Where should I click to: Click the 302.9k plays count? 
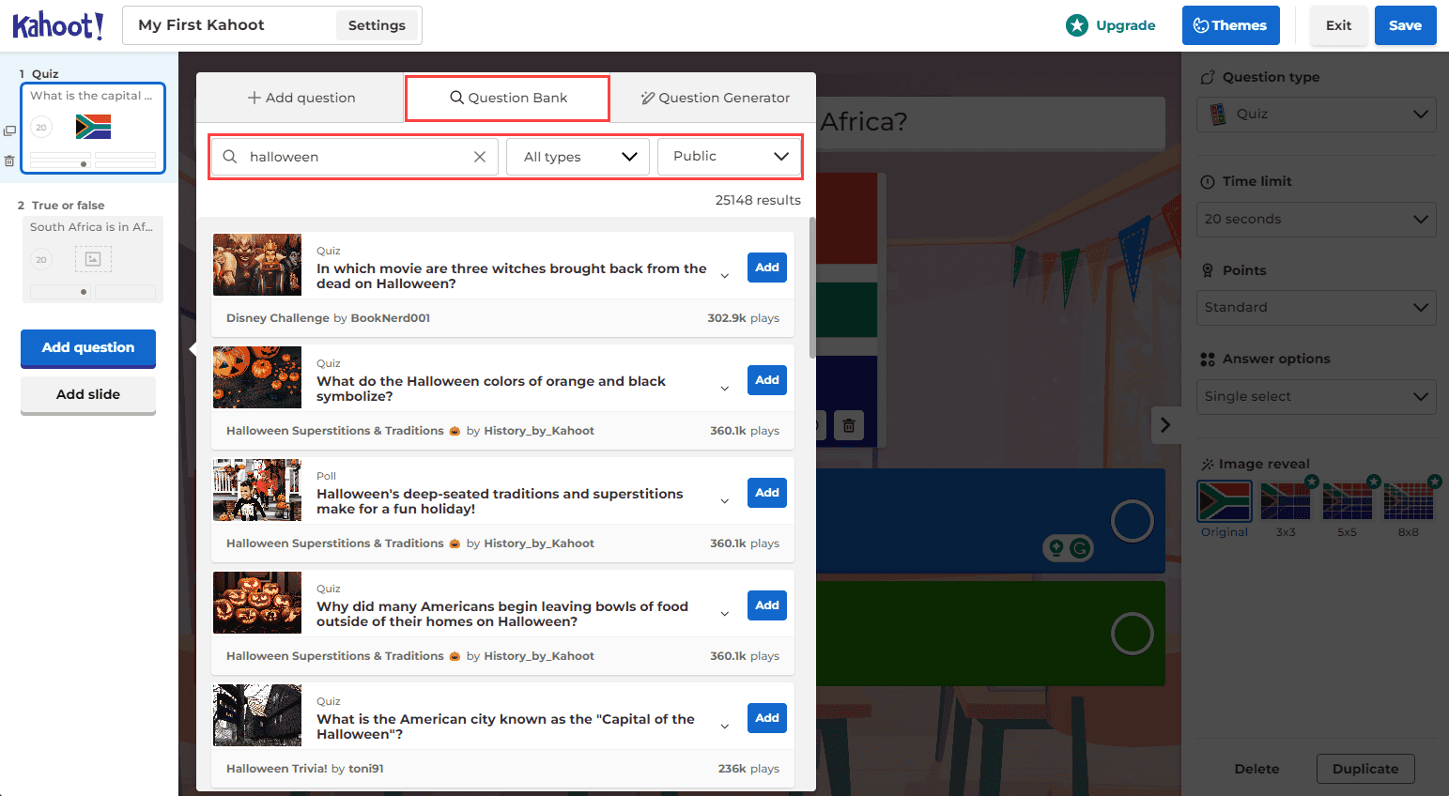[x=744, y=318]
